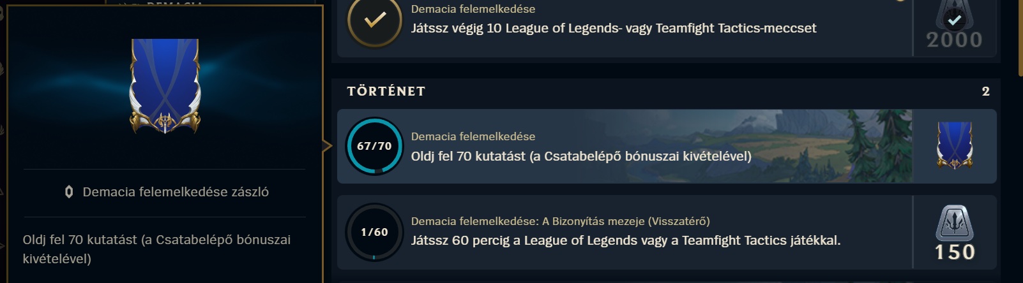This screenshot has height=283, width=1023.
Task: Select the 'Játssz 60 percig' mission row
Action: pos(667,232)
